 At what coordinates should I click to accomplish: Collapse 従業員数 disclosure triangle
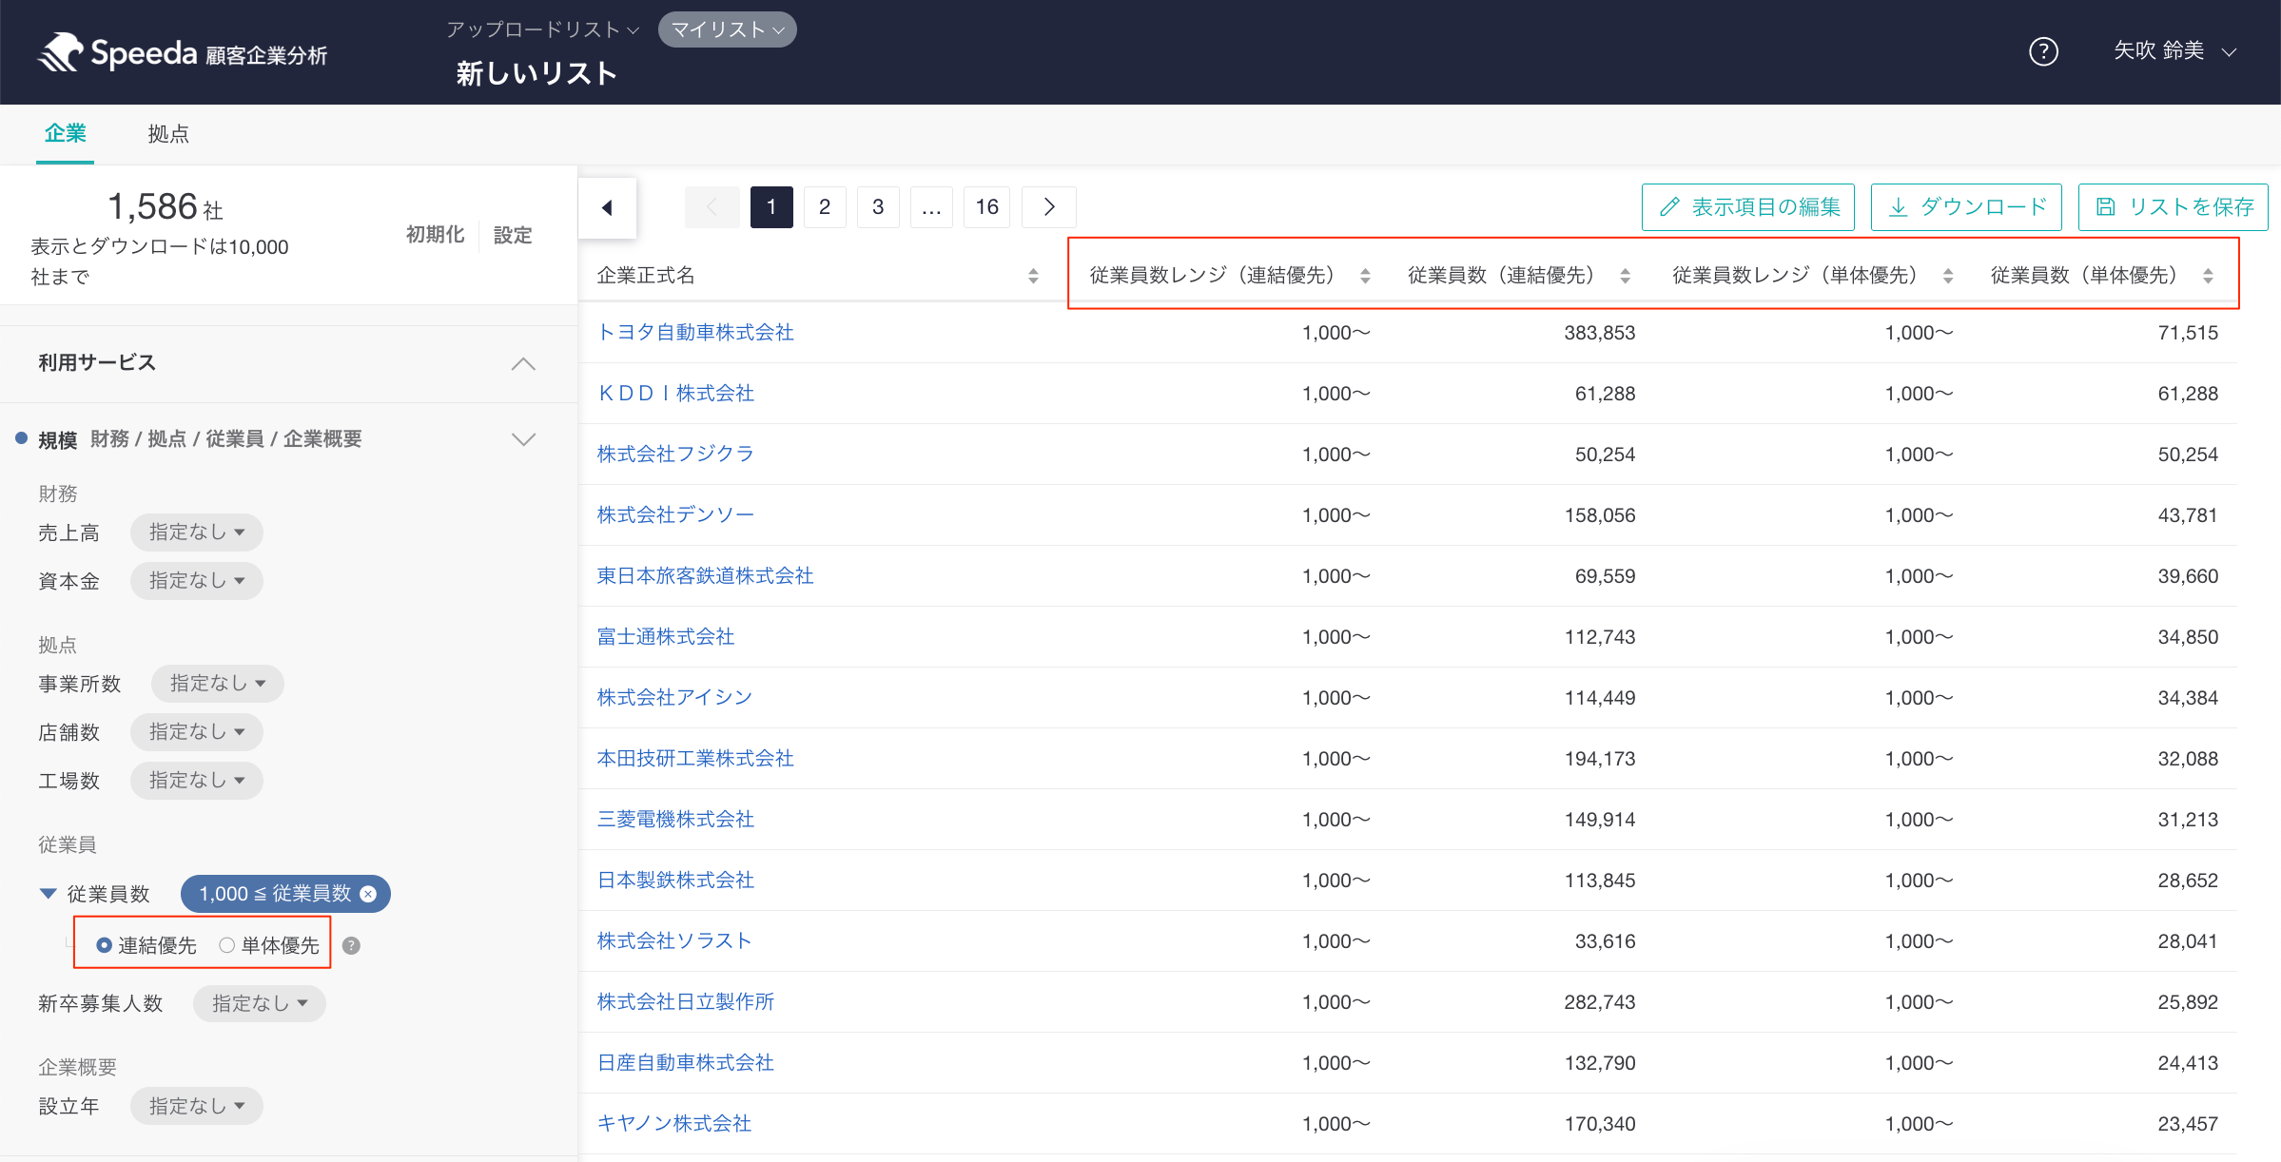(x=49, y=894)
